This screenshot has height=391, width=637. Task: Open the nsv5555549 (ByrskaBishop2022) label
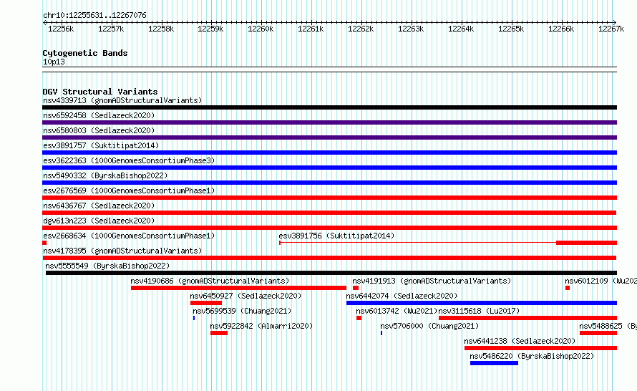pos(107,266)
